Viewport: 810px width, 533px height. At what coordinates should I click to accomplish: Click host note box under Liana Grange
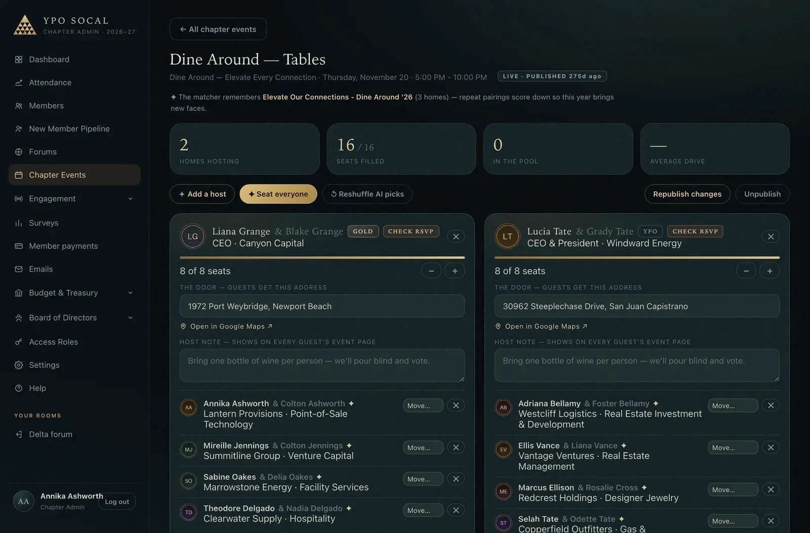click(x=322, y=366)
